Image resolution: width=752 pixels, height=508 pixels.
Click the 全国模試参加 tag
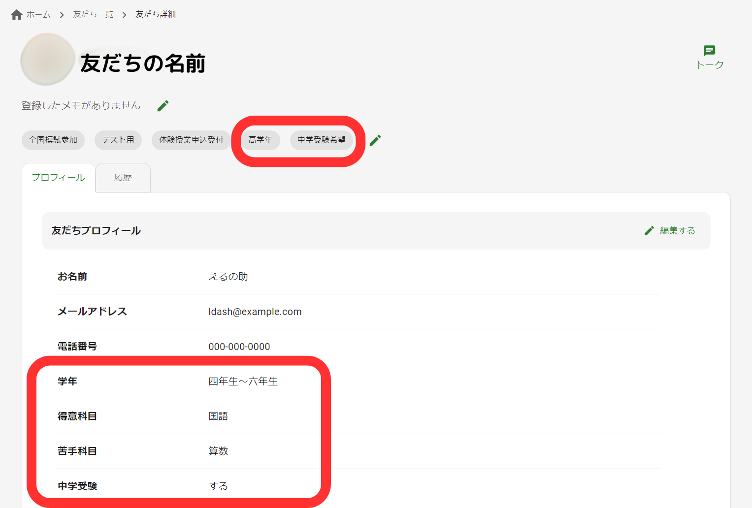pyautogui.click(x=53, y=140)
